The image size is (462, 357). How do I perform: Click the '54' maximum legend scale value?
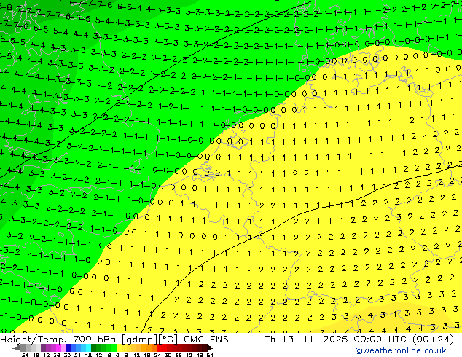(210, 355)
